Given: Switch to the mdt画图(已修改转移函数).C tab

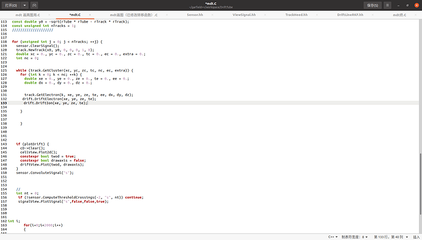Looking at the screenshot, I should coord(134,15).
